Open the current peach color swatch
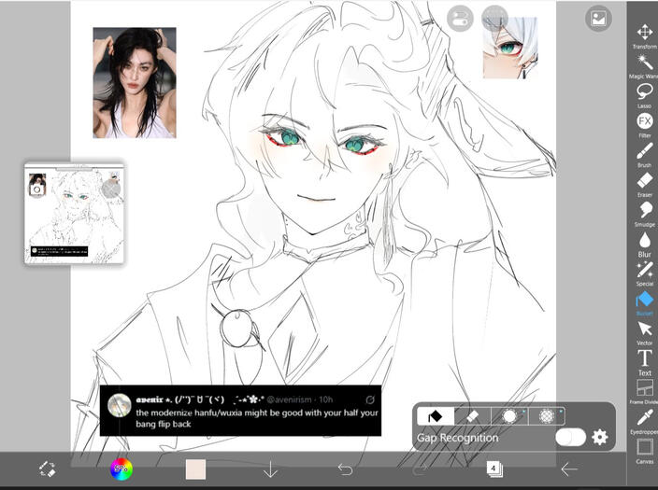The width and height of the screenshot is (658, 490). [195, 469]
